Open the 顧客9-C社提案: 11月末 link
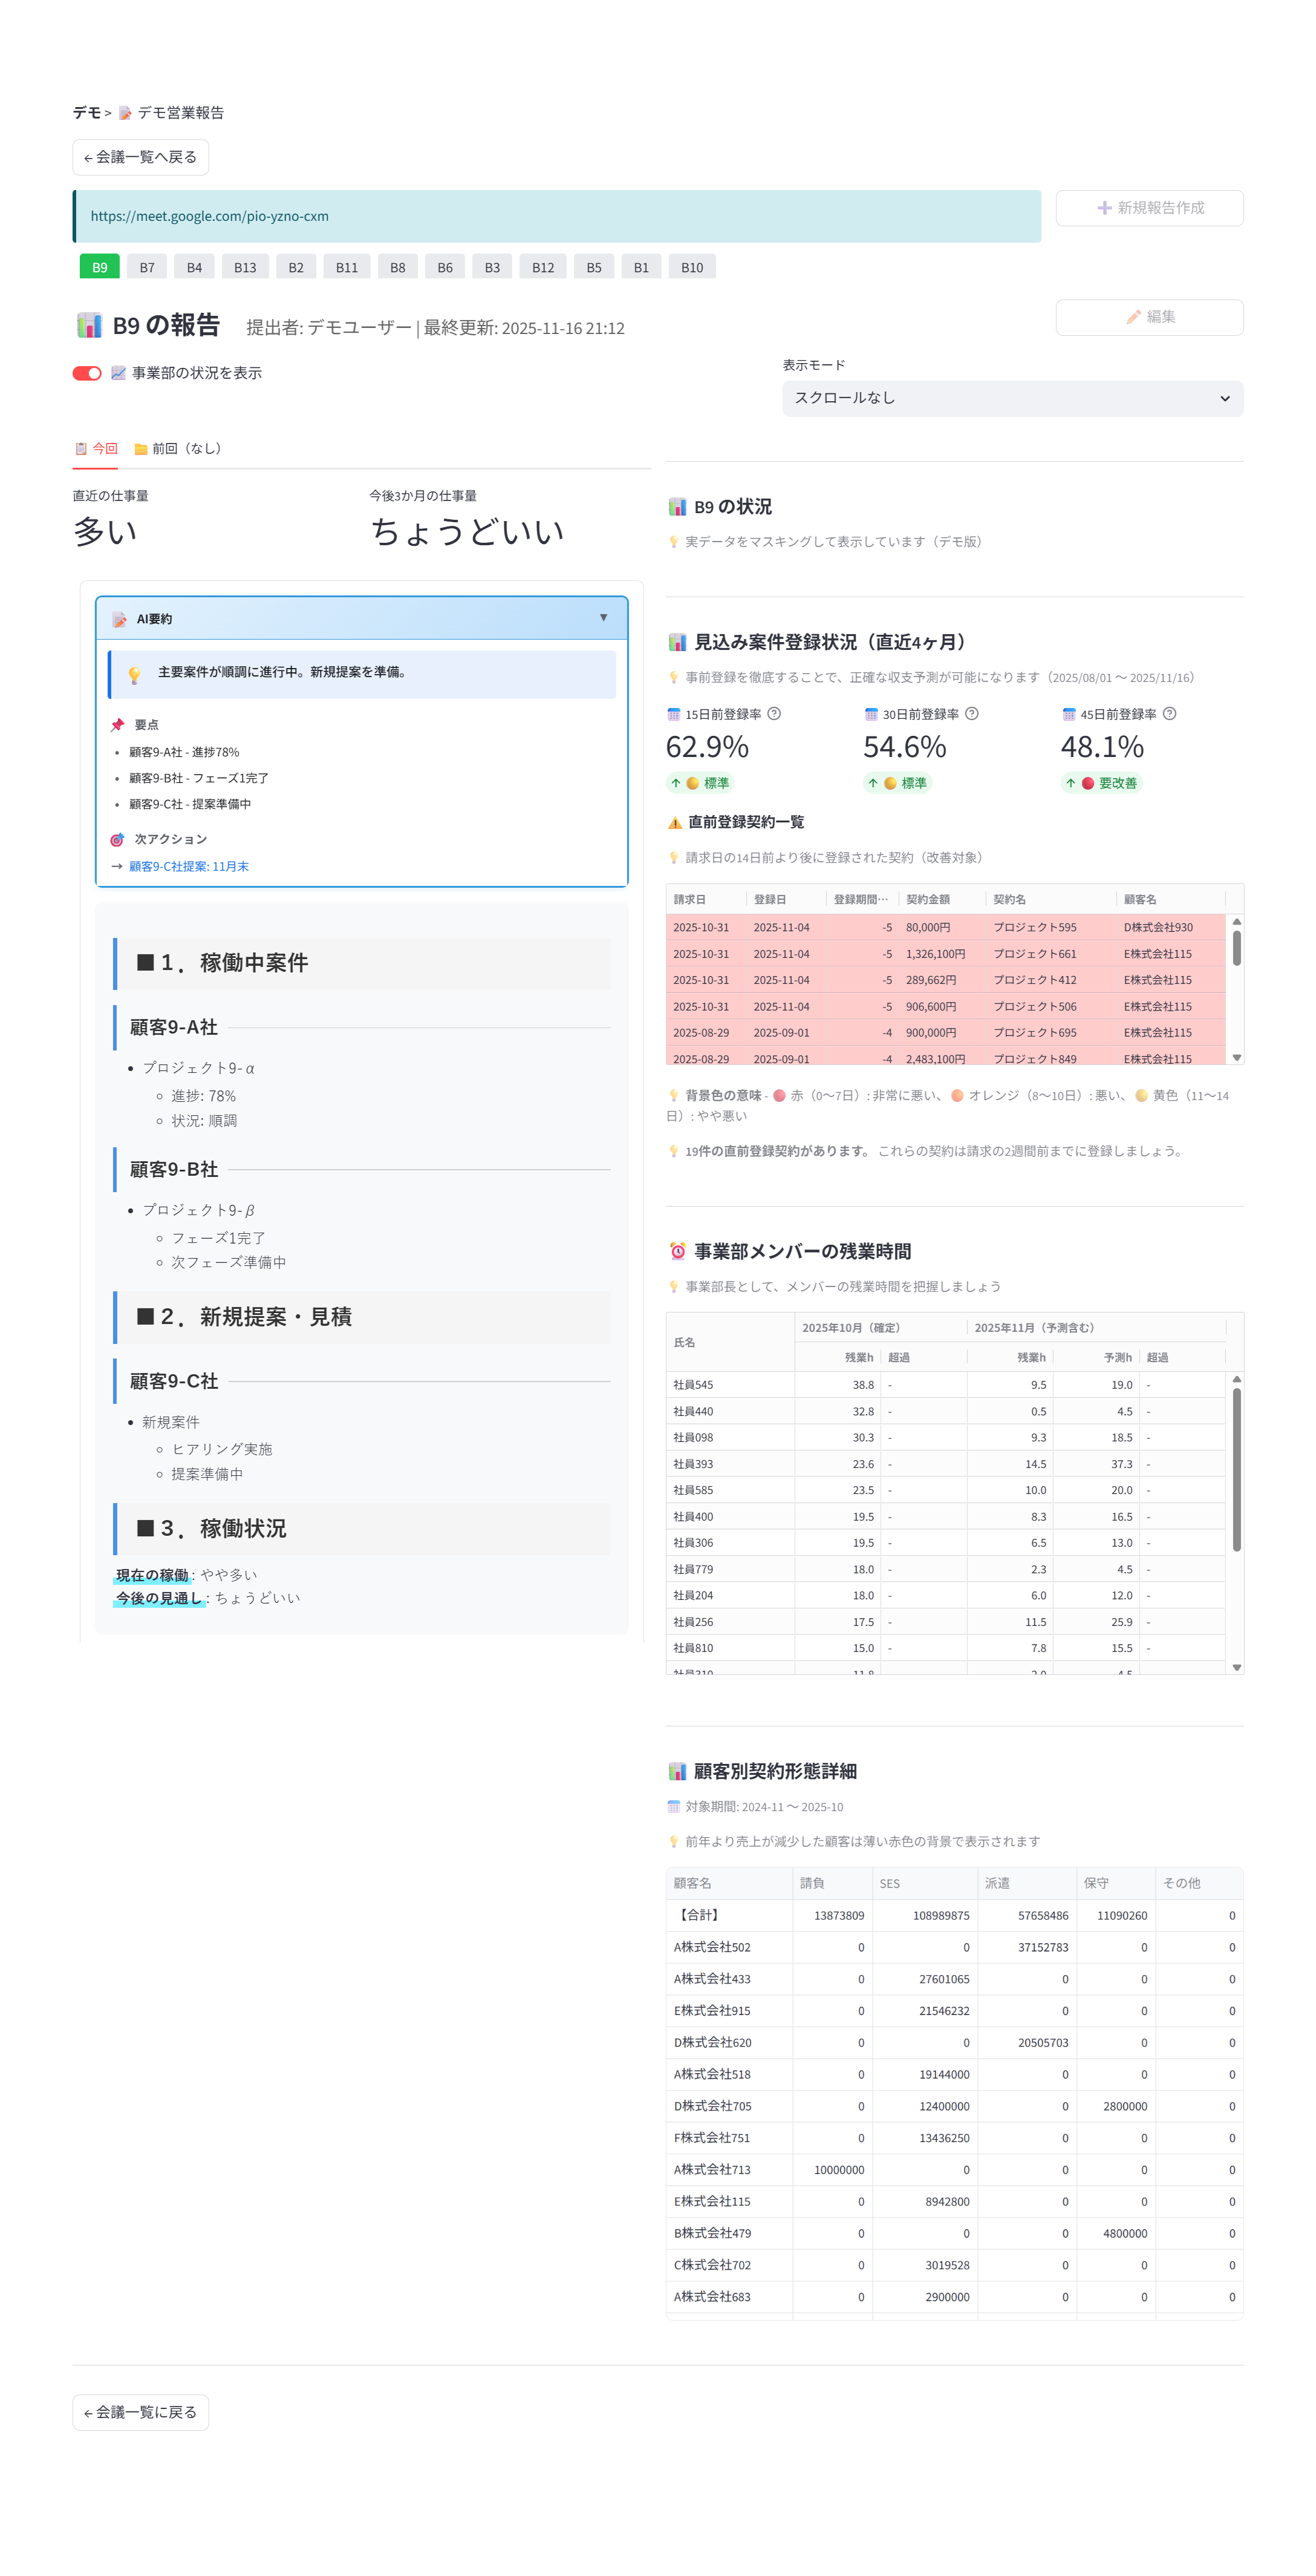This screenshot has width=1316, height=2576. 190,866
